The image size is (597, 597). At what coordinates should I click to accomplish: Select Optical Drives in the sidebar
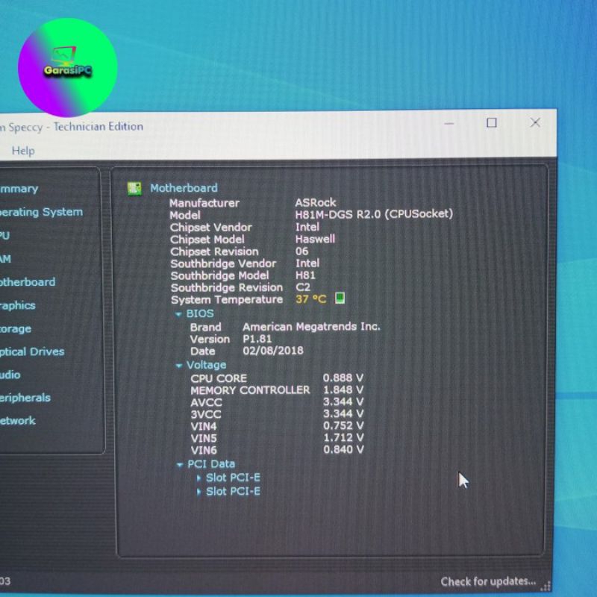[32, 351]
